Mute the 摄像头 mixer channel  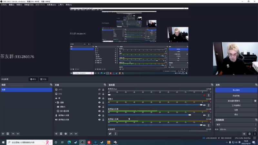[x=204, y=105]
